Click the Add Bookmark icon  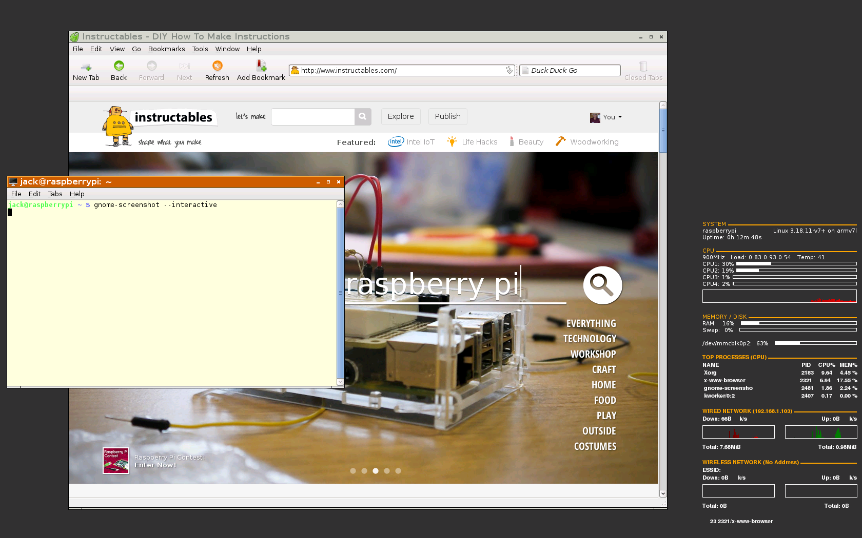pos(261,66)
